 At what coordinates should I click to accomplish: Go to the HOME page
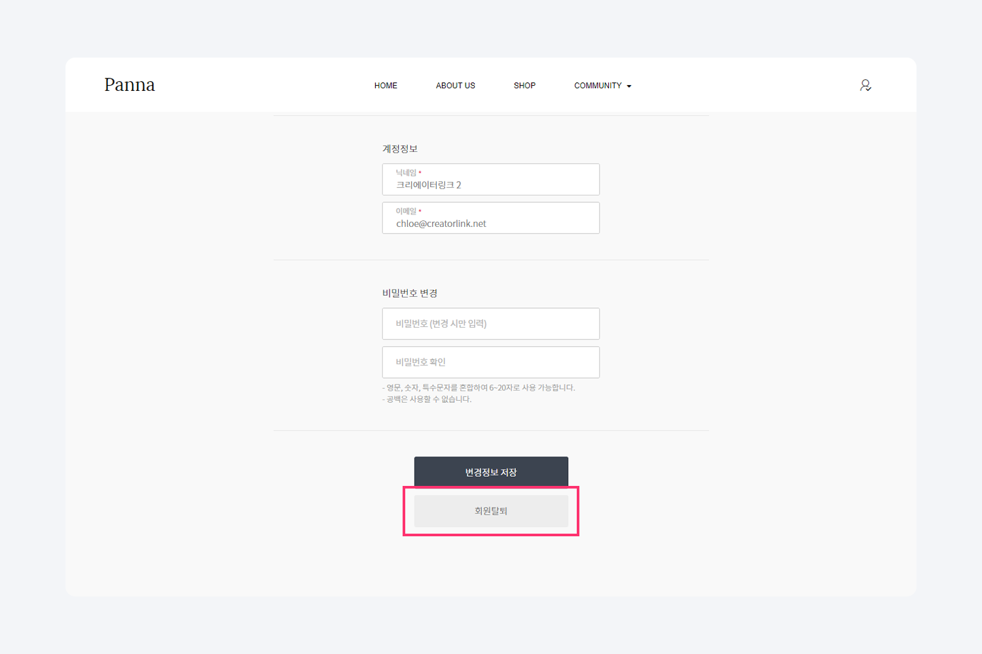point(386,86)
